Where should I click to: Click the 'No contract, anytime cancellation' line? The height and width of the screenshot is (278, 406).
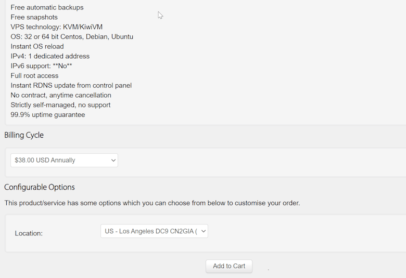coord(61,95)
